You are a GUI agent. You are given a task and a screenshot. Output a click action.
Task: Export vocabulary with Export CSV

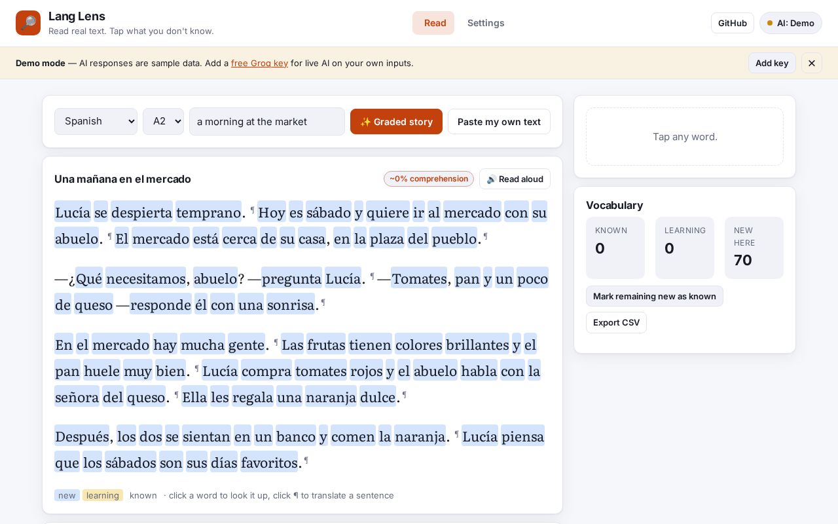(616, 322)
